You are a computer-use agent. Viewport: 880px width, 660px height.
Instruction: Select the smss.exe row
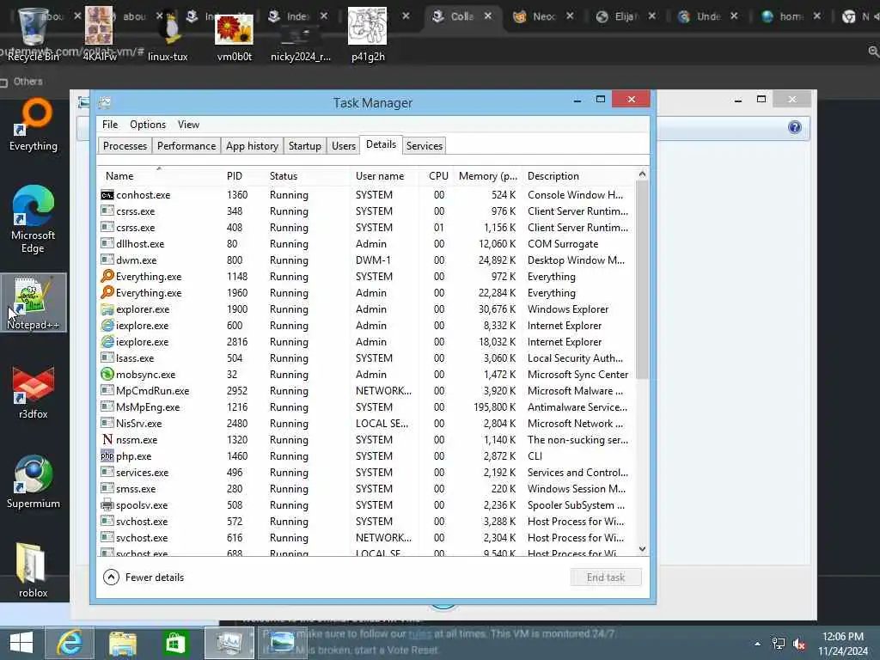click(x=367, y=489)
